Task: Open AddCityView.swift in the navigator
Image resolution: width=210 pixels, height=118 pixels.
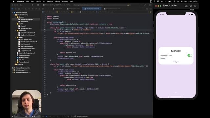Action: click(x=26, y=51)
